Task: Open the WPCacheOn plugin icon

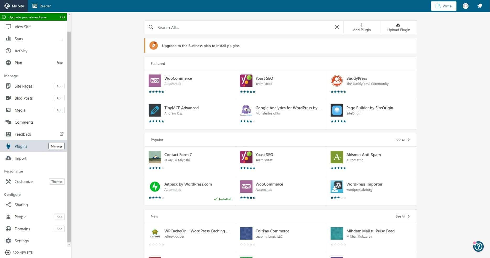Action: pyautogui.click(x=155, y=233)
